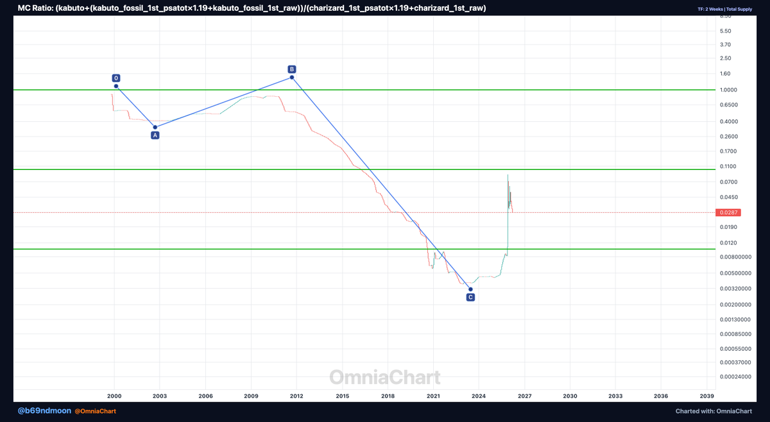Click the 2033 year label on time axis
The image size is (770, 422).
click(x=615, y=397)
